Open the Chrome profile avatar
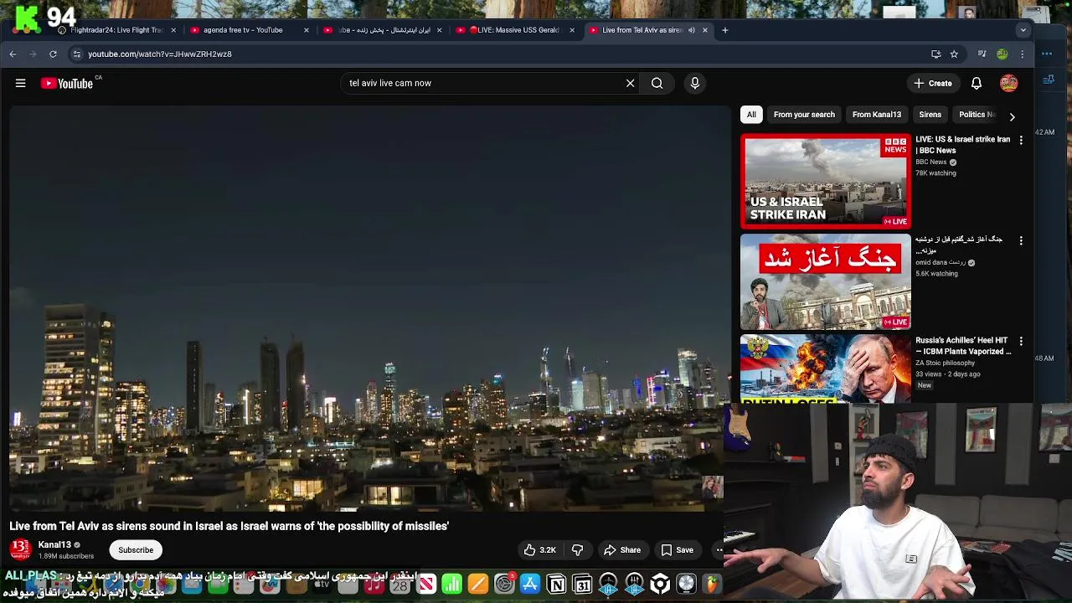 pos(1002,54)
